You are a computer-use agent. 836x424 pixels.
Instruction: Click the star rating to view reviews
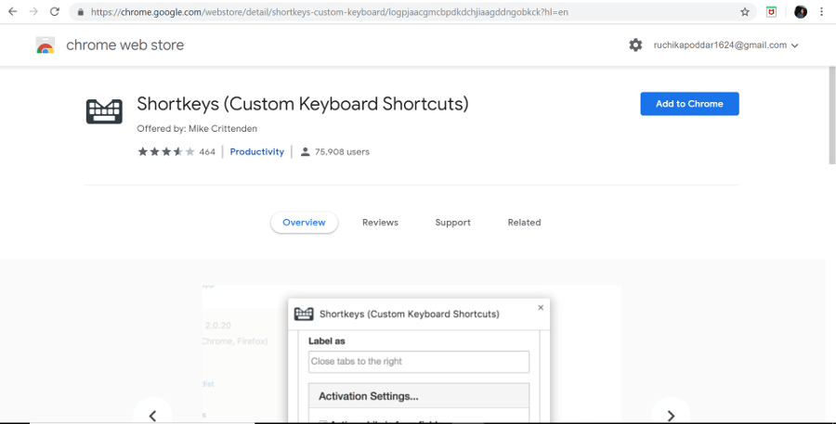(166, 151)
